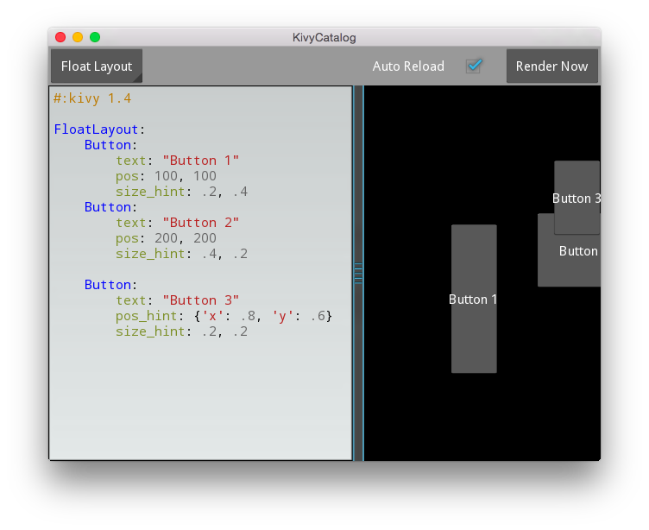Screen dimensions: 649x530
Task: Click the "Button 1" text string in code
Action: pyautogui.click(x=201, y=161)
